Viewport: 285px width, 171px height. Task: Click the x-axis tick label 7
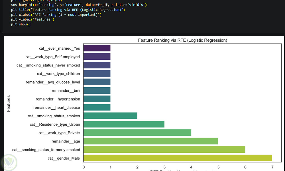tap(272, 167)
